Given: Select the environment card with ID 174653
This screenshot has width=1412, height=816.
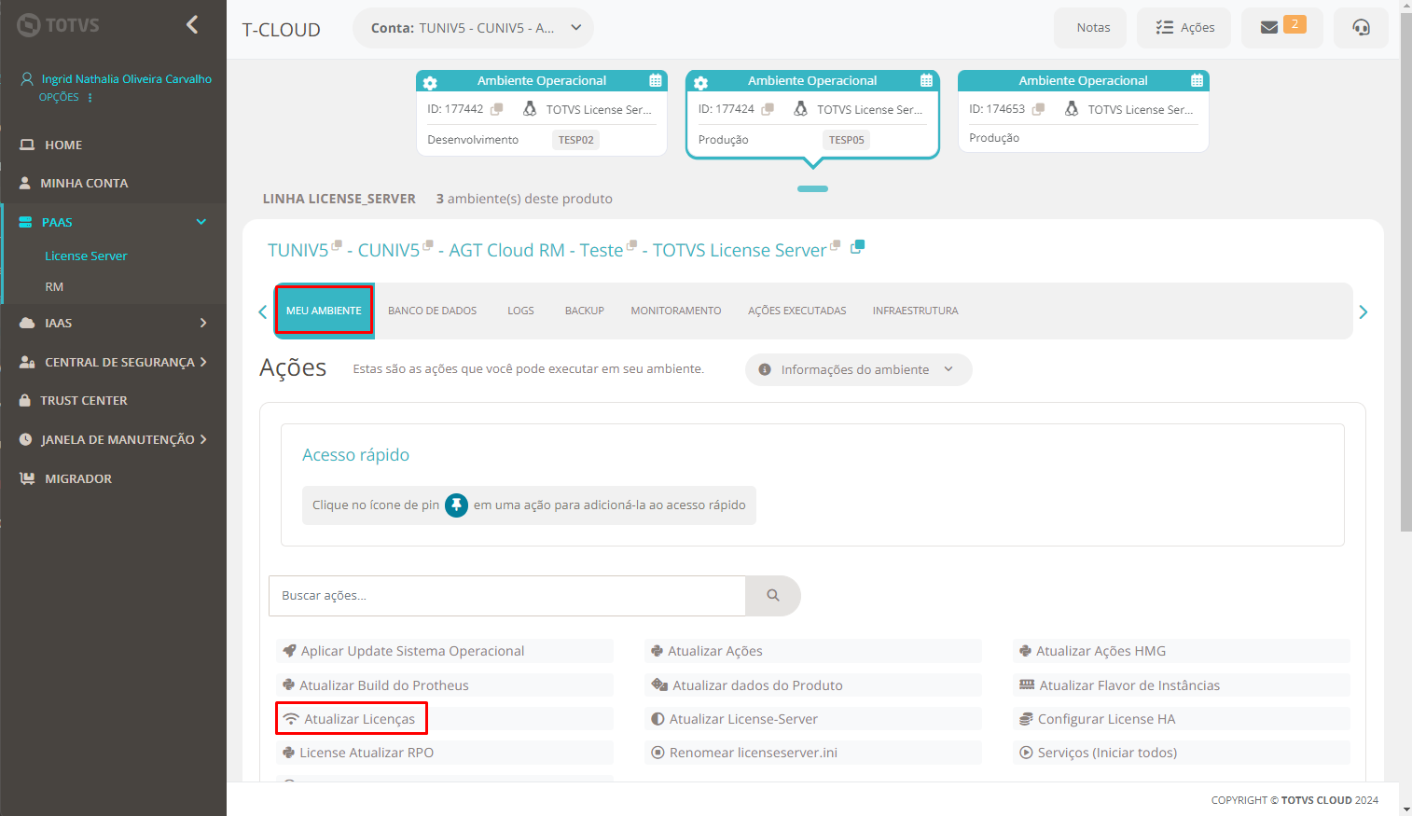Looking at the screenshot, I should 1084,111.
